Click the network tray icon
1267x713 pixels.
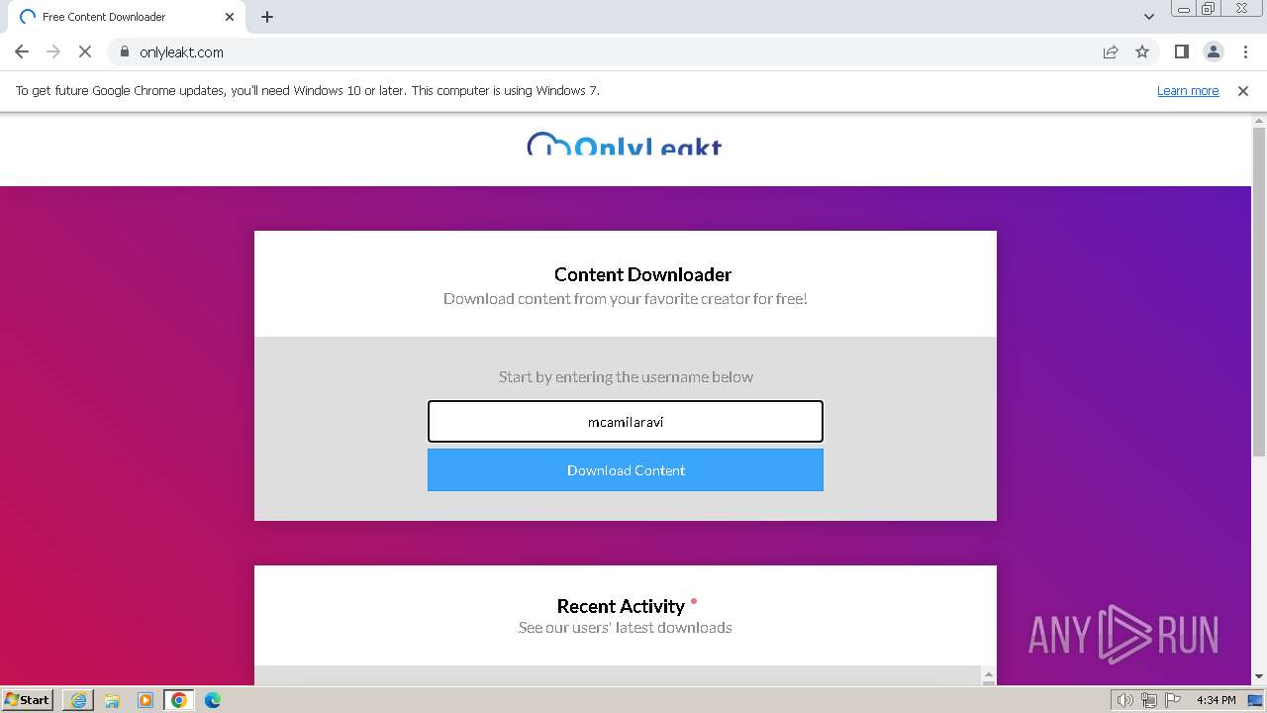(1149, 700)
